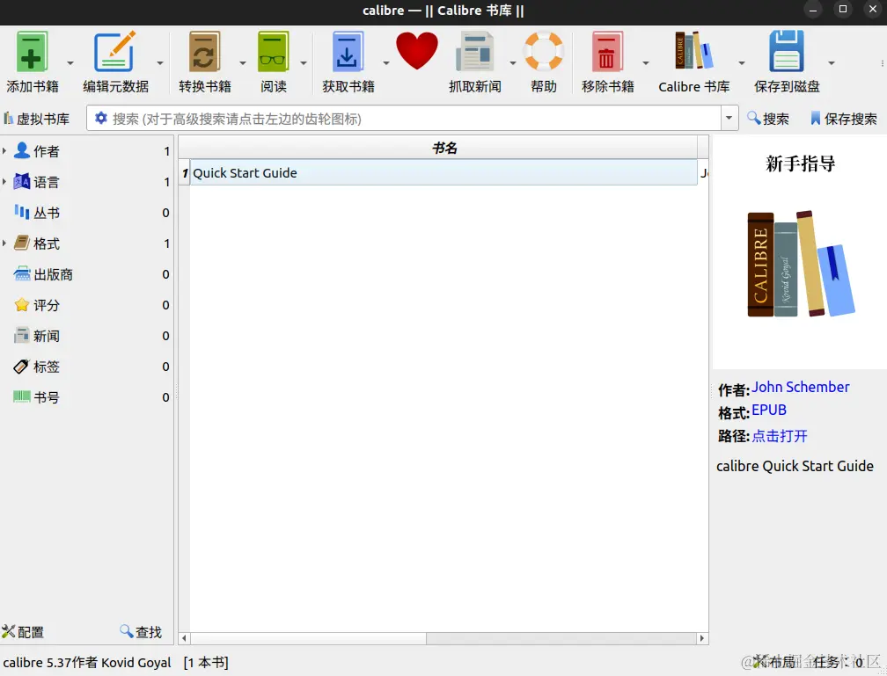Expand the 作者 (Authors) tree category

click(x=4, y=151)
